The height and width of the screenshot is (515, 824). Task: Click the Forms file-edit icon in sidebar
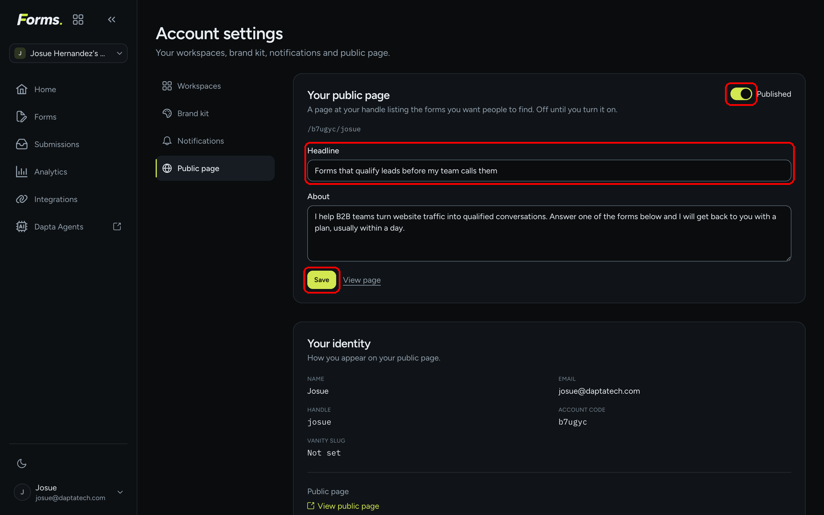(22, 117)
